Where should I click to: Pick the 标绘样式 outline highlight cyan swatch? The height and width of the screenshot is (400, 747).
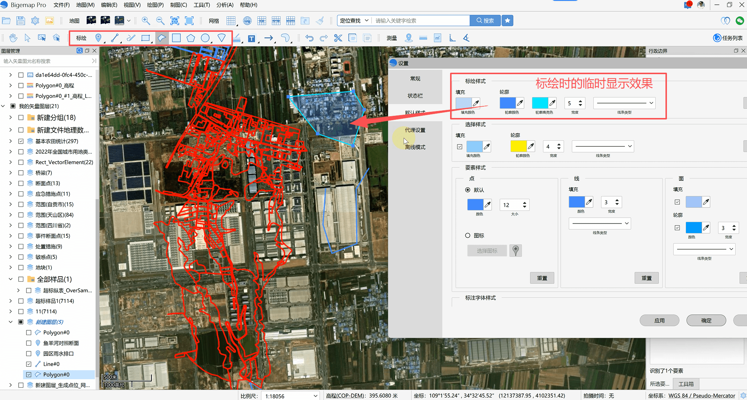coord(540,103)
